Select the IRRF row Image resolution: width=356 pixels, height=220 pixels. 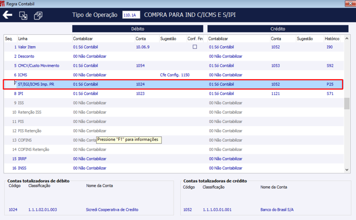[174, 159]
